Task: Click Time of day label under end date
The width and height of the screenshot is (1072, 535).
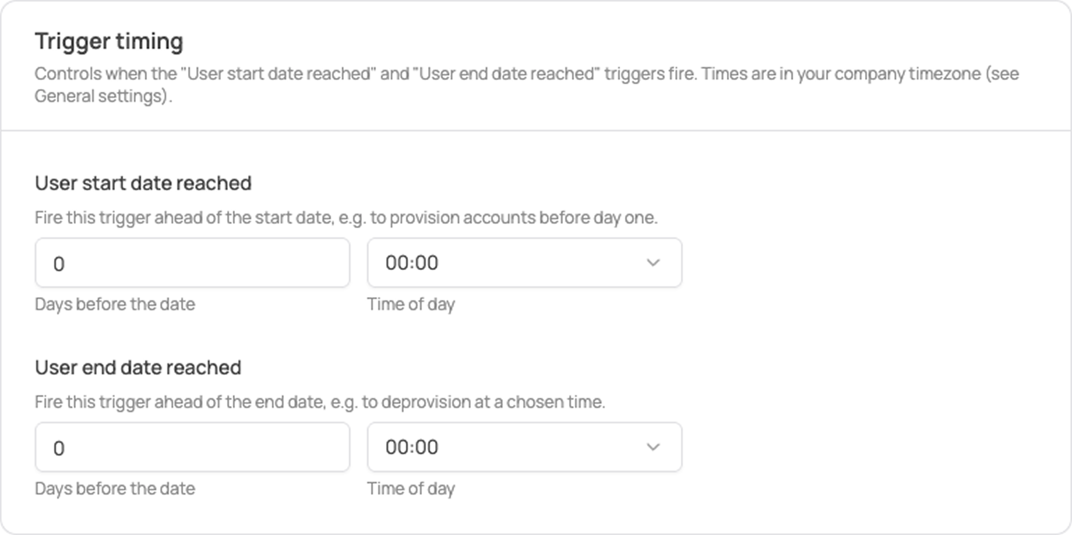Action: pos(411,488)
